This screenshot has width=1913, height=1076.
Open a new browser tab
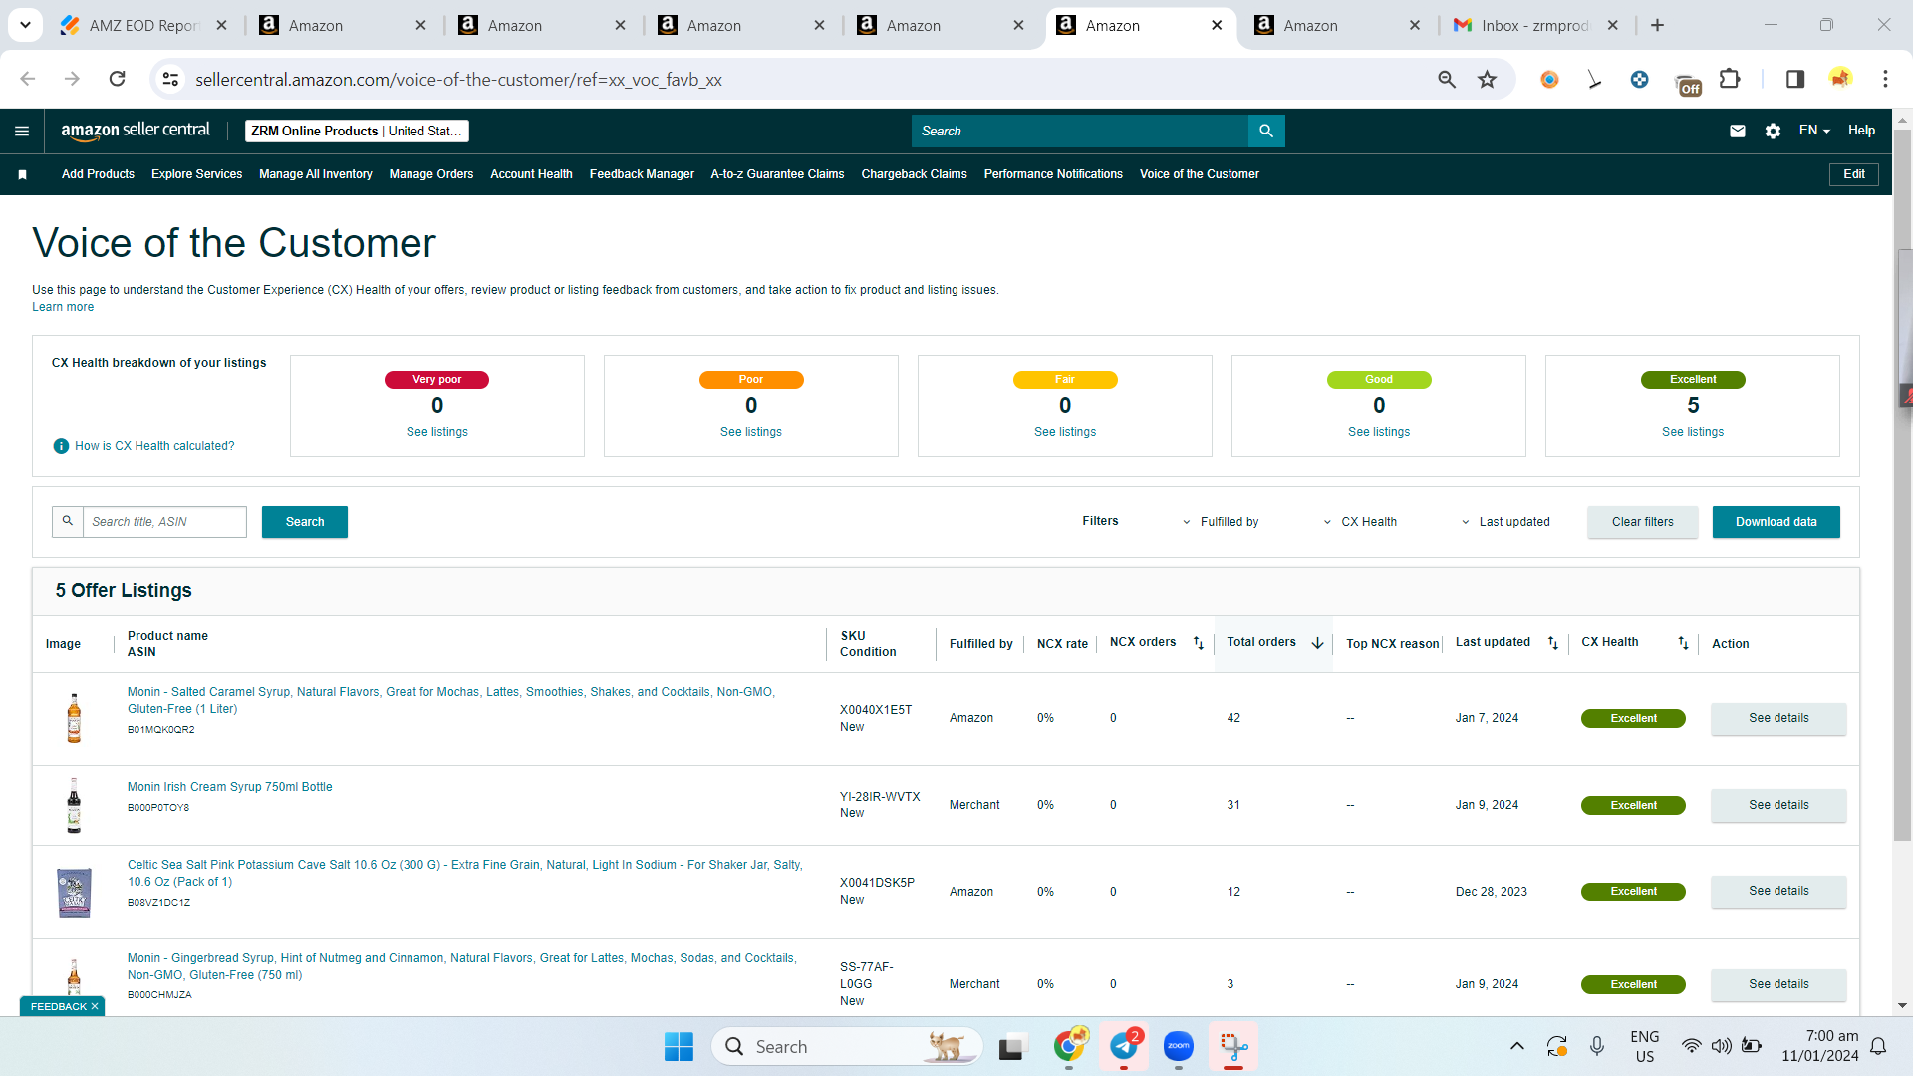pyautogui.click(x=1657, y=25)
